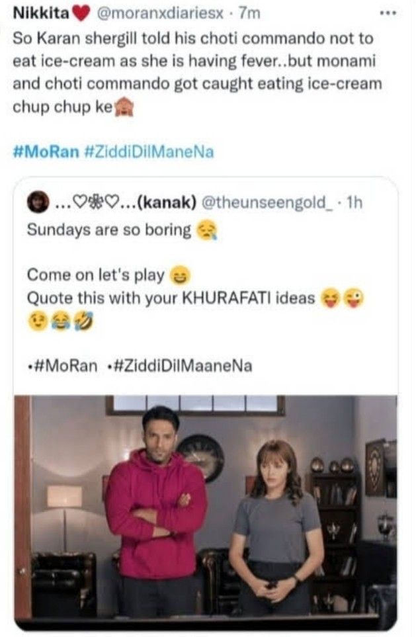This screenshot has height=637, width=416.
Task: Click the rolling-laughing emoji in quoted tweet
Action: click(x=84, y=322)
